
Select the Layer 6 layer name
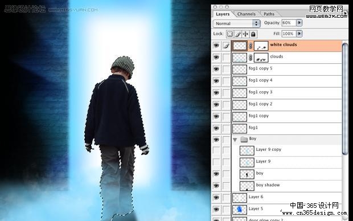coord(256,197)
